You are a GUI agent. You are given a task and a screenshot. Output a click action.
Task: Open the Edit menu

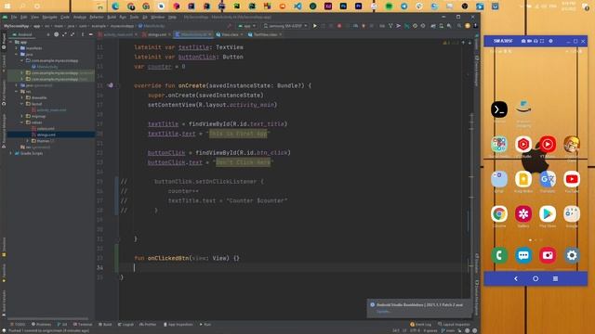coord(23,17)
